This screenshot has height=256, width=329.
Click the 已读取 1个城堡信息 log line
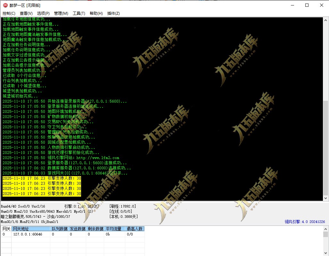[24, 86]
